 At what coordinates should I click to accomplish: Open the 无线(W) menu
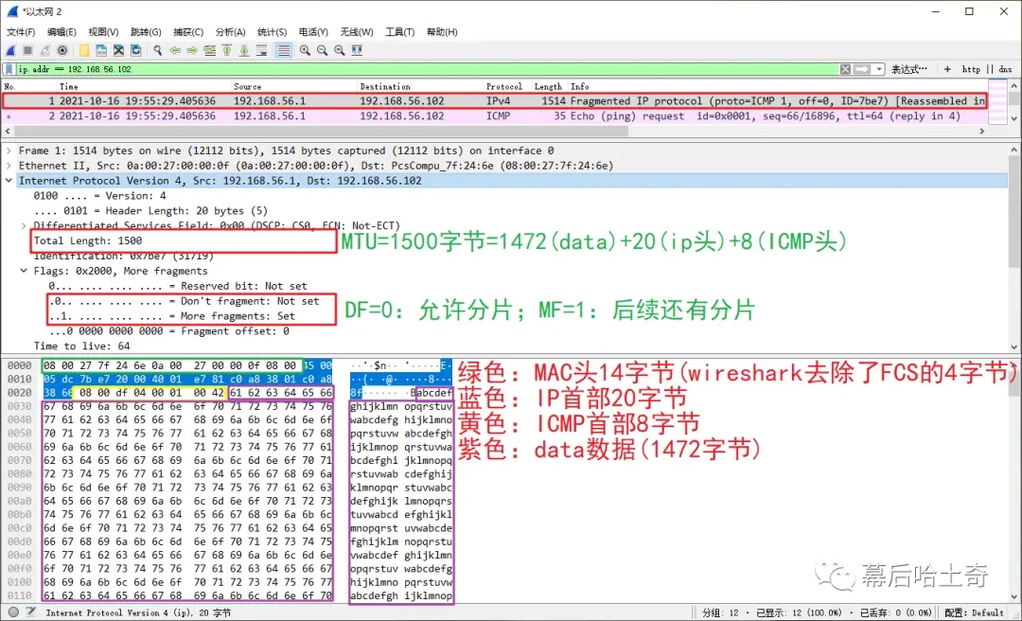pyautogui.click(x=357, y=32)
